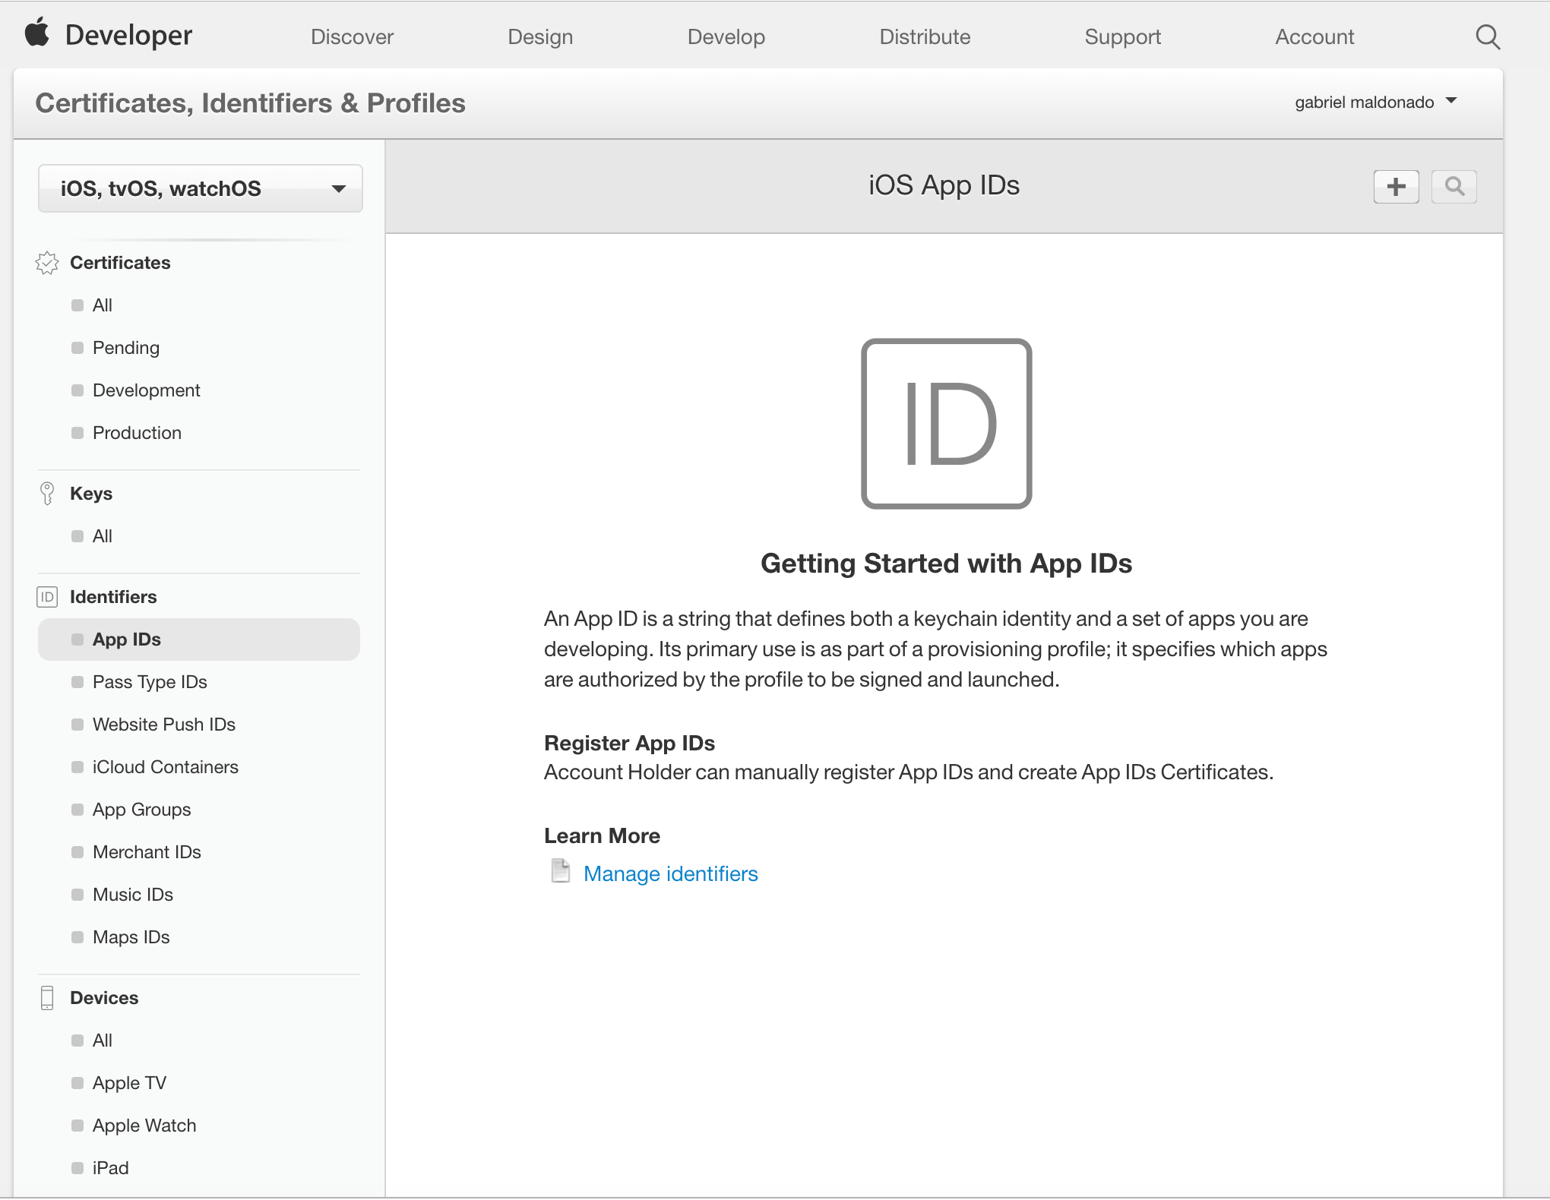Click the search icon beside the plus button

pyautogui.click(x=1454, y=187)
